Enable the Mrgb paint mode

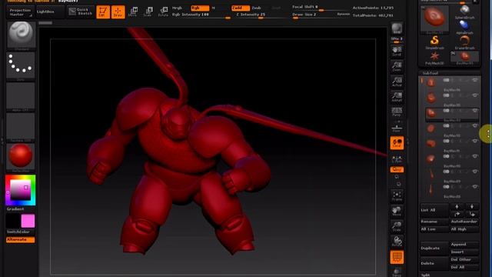pyautogui.click(x=178, y=8)
